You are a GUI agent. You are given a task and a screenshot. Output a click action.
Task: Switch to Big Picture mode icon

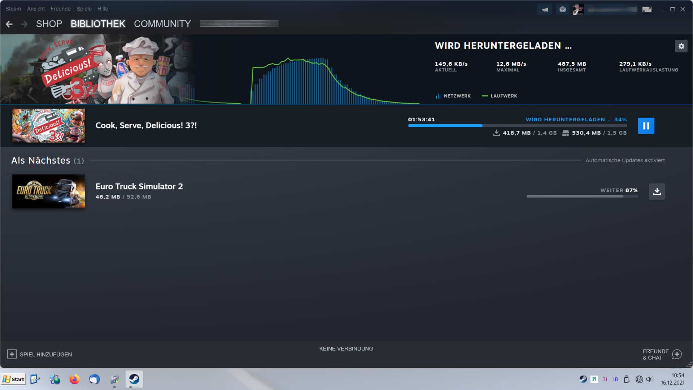point(647,9)
